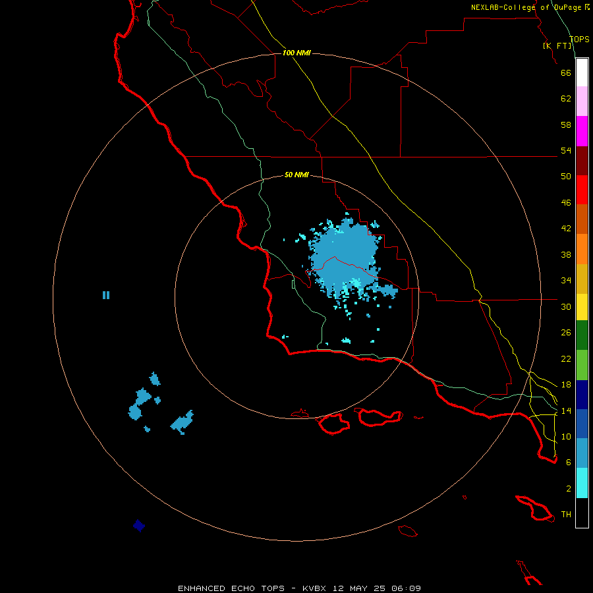
Task: Click the cyan legend swatch
Action: (582, 483)
